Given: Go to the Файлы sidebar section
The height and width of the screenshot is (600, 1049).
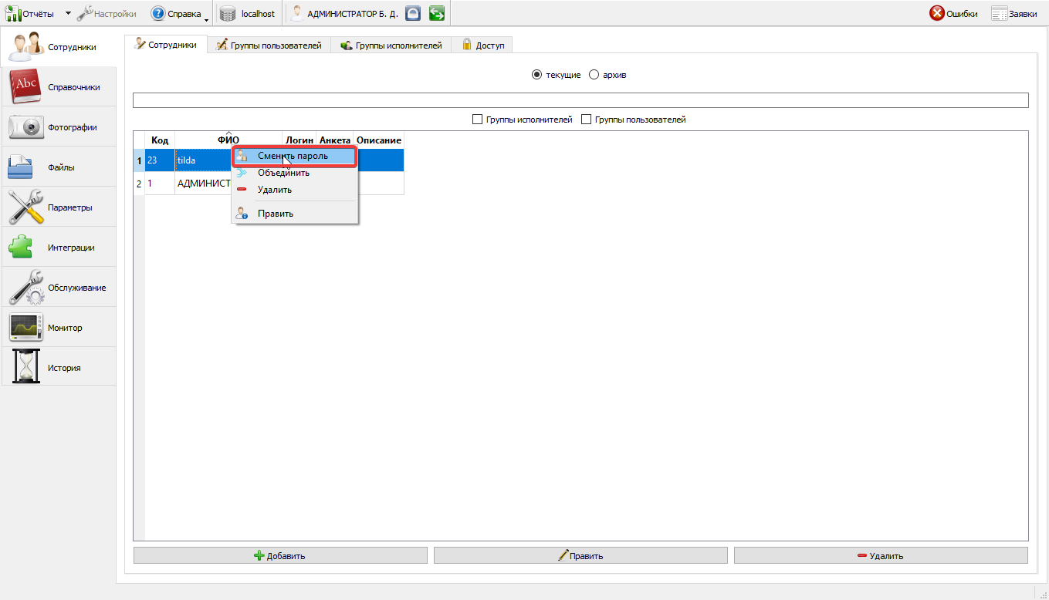Looking at the screenshot, I should tap(59, 167).
